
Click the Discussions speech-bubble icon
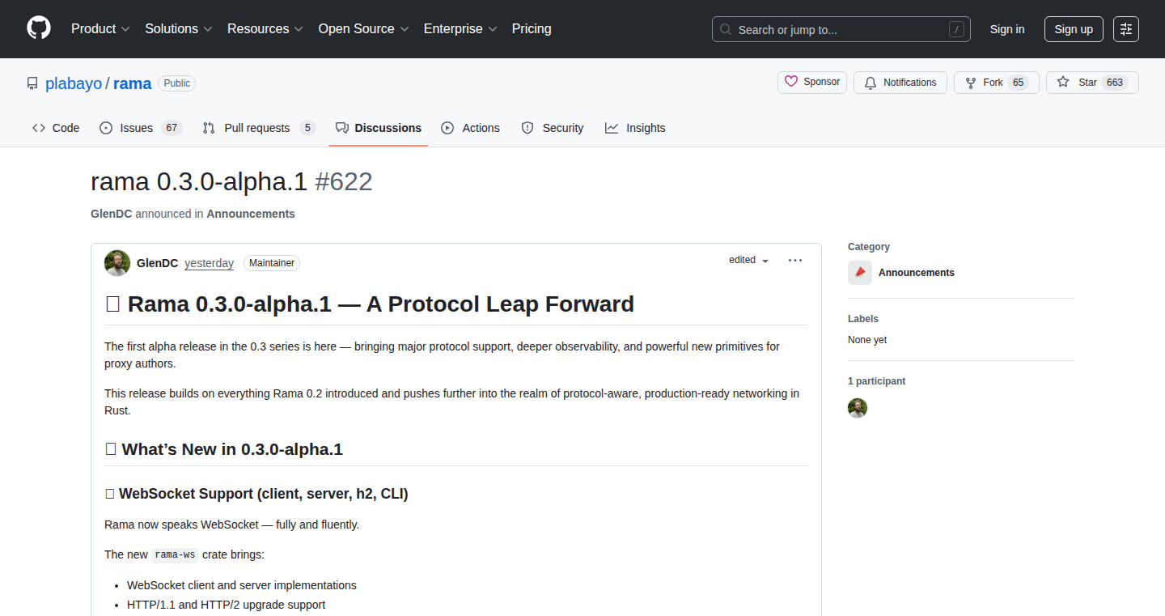point(342,128)
